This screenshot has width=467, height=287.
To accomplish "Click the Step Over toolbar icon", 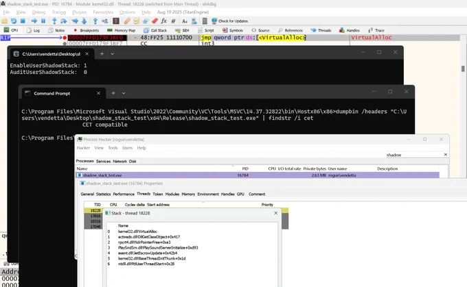I will point(63,21).
